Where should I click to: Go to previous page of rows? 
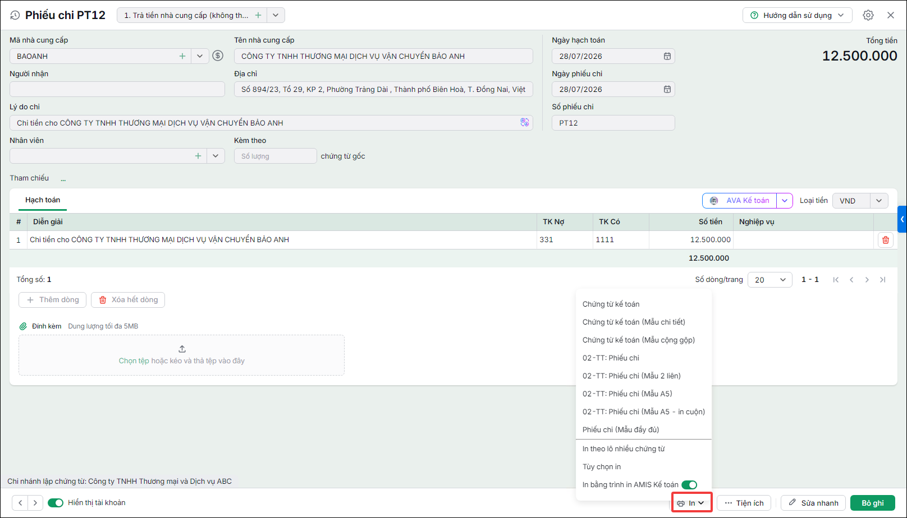click(851, 280)
